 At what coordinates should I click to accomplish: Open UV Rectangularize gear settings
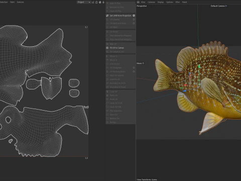[x=134, y=71]
